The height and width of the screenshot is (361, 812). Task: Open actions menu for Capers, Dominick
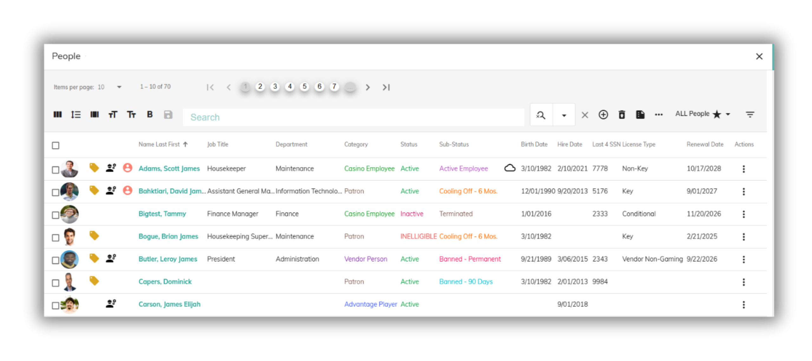click(x=743, y=282)
